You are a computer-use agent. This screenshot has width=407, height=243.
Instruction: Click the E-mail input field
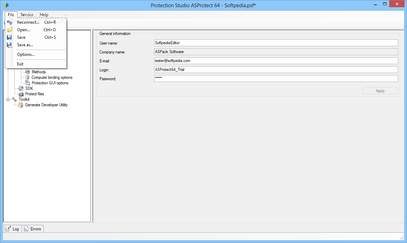[276, 61]
